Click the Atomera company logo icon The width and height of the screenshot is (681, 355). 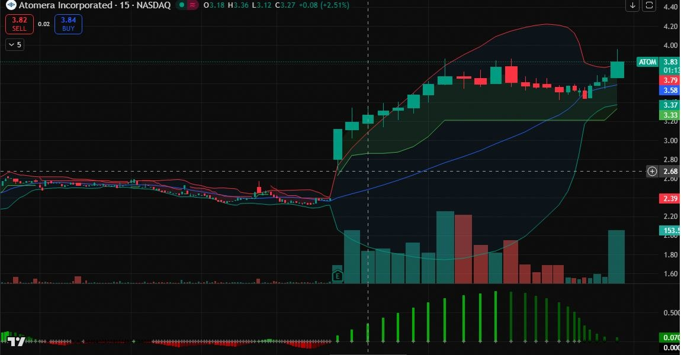pos(11,5)
